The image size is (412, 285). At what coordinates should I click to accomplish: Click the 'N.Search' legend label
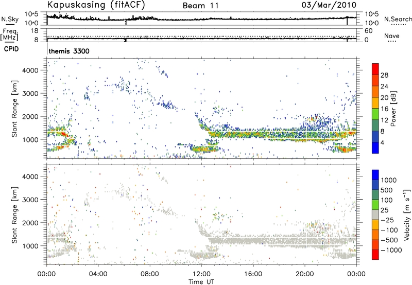pyautogui.click(x=398, y=19)
